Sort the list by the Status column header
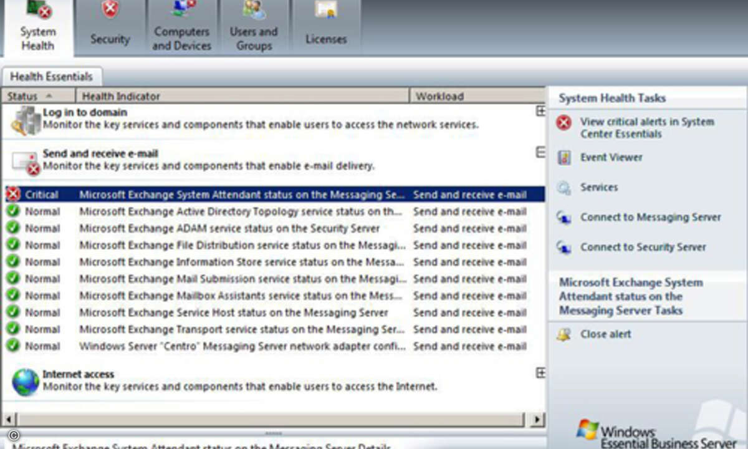This screenshot has height=449, width=748. 38,96
